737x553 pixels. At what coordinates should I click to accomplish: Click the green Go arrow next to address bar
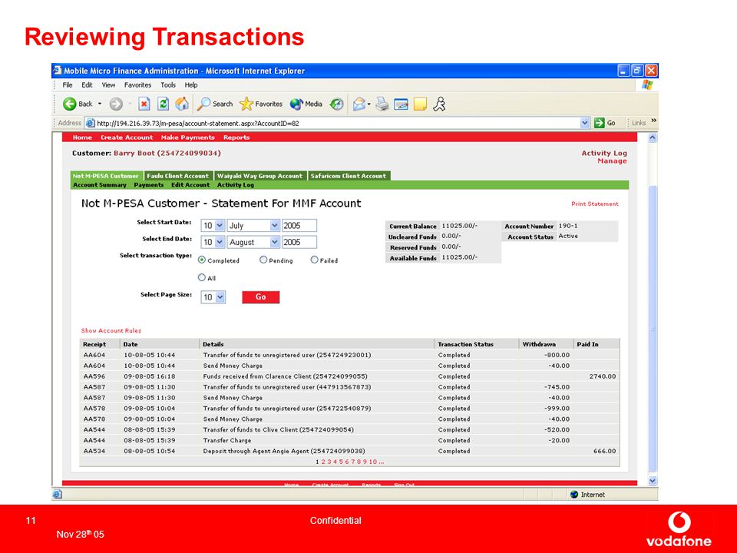pyautogui.click(x=599, y=123)
